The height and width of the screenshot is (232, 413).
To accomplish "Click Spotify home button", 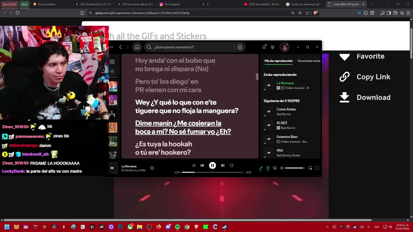I will point(137,47).
